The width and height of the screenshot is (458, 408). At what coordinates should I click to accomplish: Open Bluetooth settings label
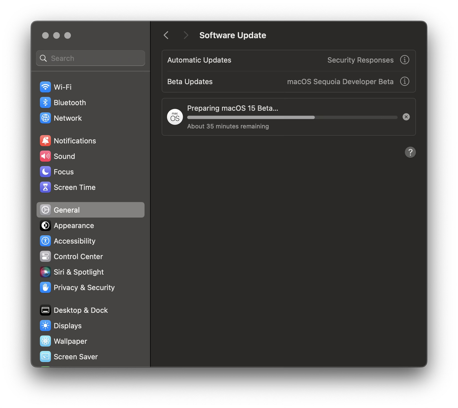(x=70, y=103)
